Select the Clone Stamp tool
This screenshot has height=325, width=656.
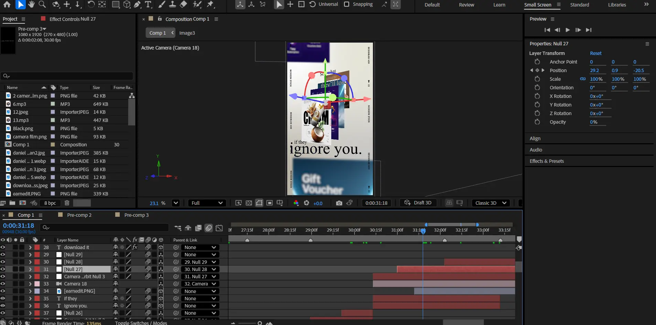[x=172, y=4]
